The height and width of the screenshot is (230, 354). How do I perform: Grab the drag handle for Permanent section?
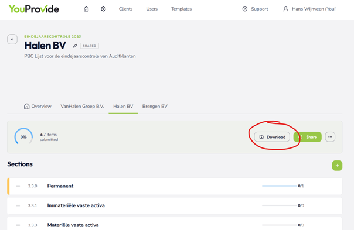click(x=18, y=186)
